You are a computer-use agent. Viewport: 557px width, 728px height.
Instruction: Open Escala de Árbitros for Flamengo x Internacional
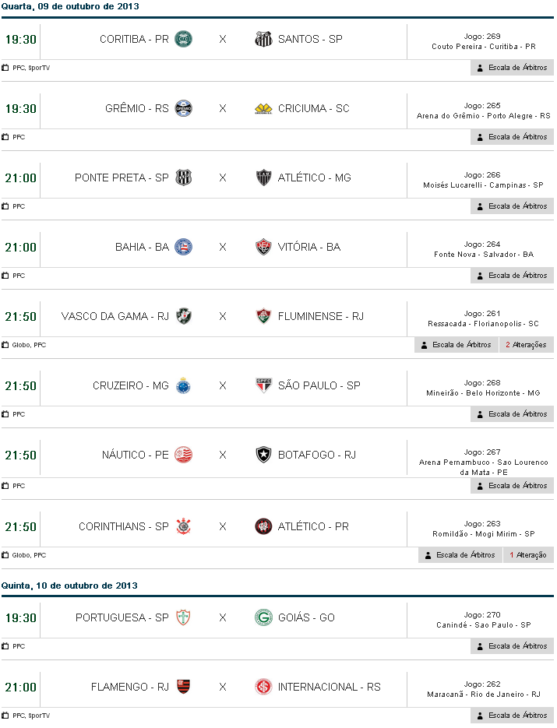pyautogui.click(x=512, y=716)
